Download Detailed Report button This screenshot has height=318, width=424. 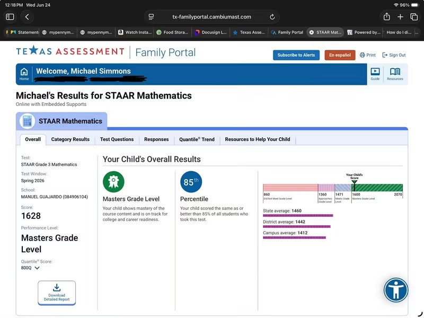click(x=57, y=293)
